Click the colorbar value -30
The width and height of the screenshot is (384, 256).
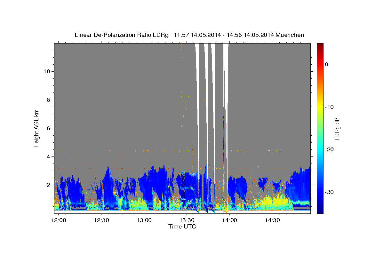point(329,192)
